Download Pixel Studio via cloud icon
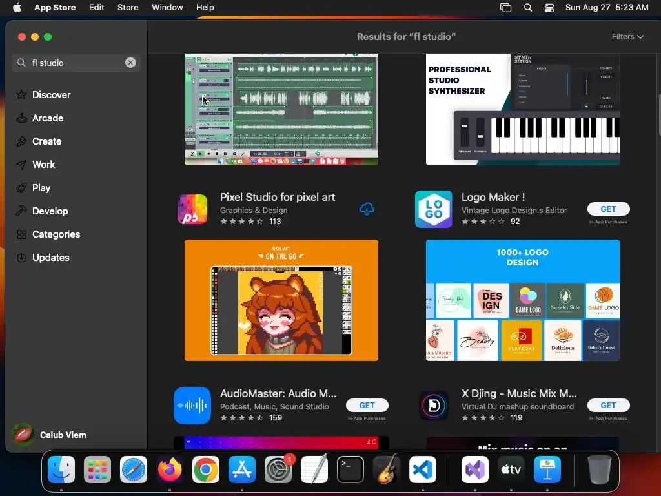 pyautogui.click(x=367, y=209)
